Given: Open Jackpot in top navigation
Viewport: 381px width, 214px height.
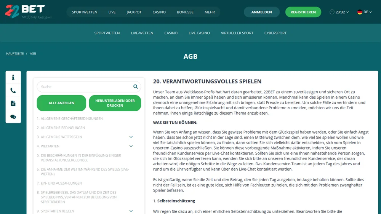Looking at the screenshot, I should [x=134, y=12].
